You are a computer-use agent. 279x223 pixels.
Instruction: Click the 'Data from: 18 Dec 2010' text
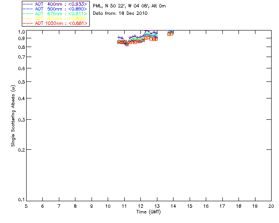[x=120, y=14]
